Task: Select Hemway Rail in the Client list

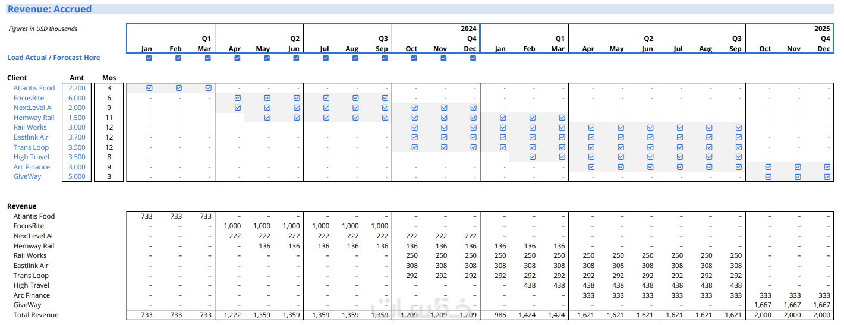Action: pyautogui.click(x=34, y=118)
